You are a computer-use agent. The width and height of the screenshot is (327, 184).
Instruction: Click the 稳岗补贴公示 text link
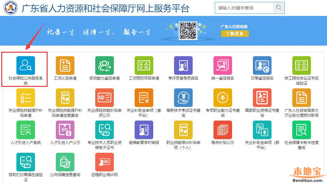pos(223,143)
